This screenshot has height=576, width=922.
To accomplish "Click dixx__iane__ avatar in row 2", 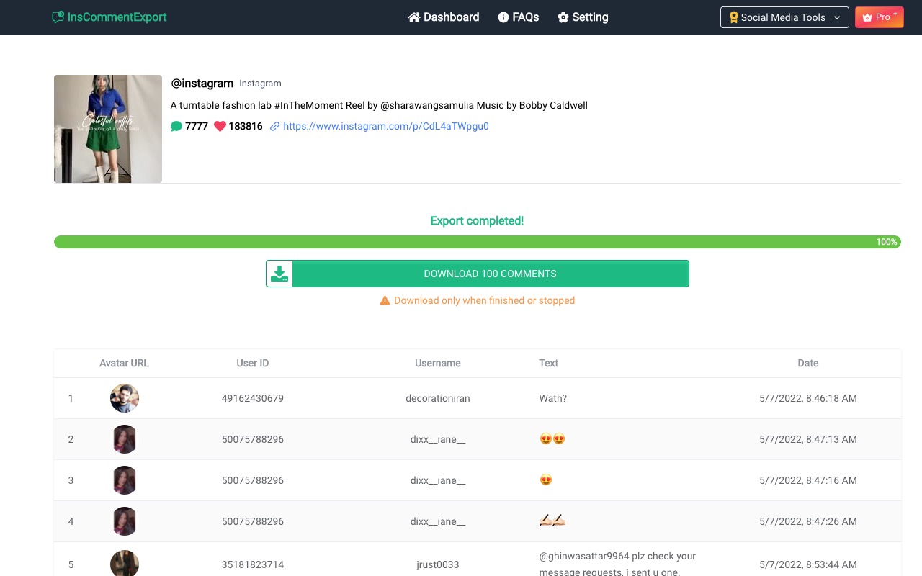I will click(125, 439).
